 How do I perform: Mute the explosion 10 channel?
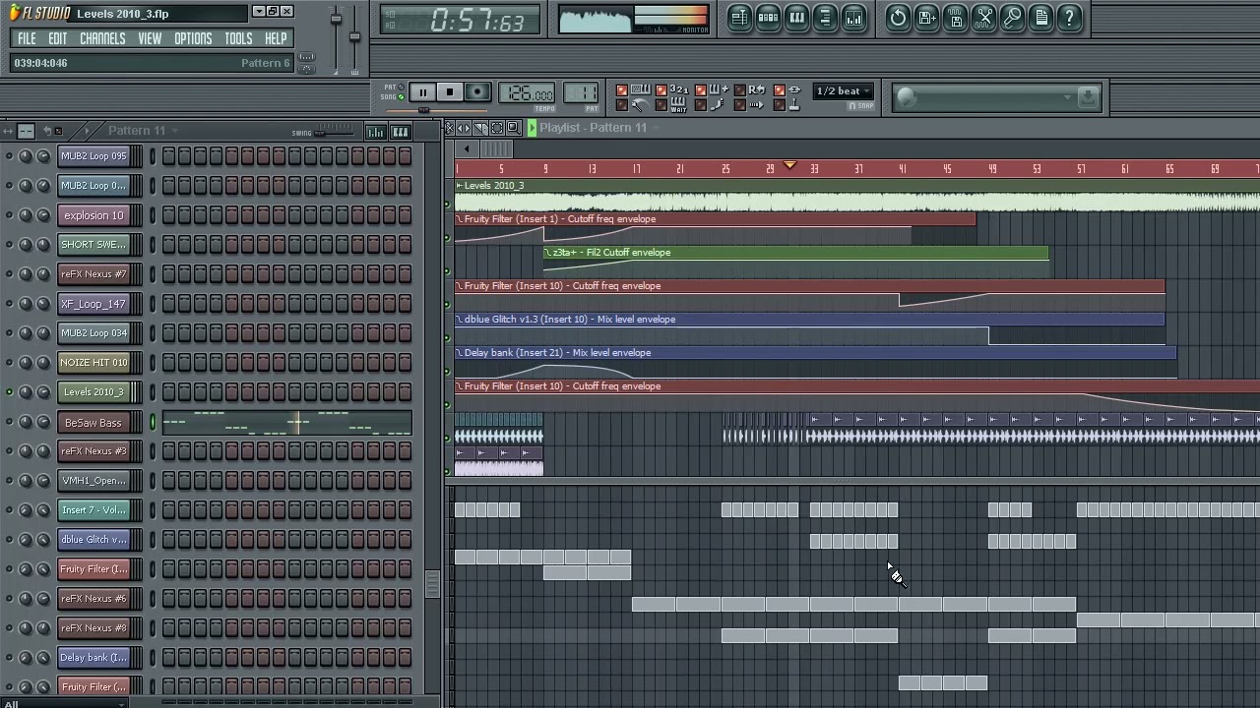pyautogui.click(x=10, y=215)
